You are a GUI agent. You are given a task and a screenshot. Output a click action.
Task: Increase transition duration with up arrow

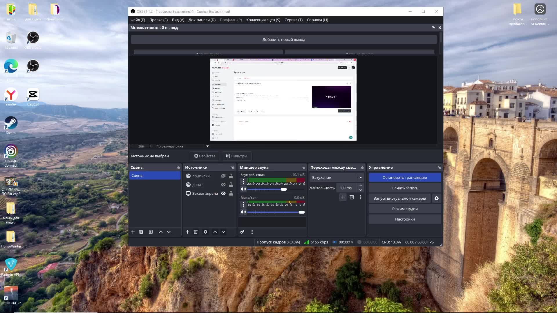[360, 185]
